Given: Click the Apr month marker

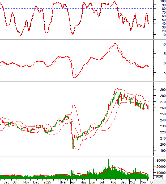Looking at the screenshot, I should [x=74, y=182].
